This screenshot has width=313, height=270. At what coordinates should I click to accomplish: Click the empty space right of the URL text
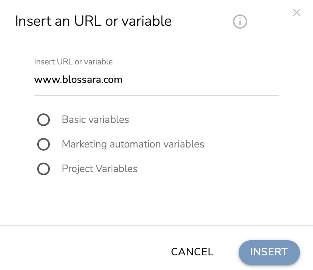(x=206, y=80)
